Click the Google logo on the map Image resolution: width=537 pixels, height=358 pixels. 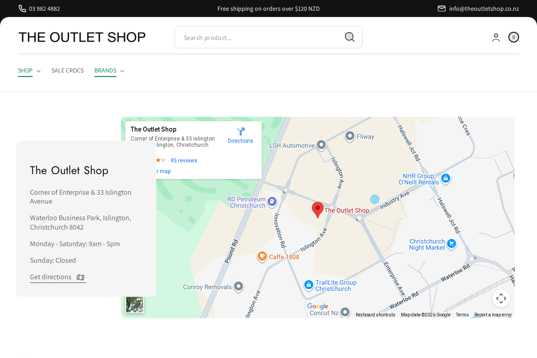pyautogui.click(x=318, y=307)
